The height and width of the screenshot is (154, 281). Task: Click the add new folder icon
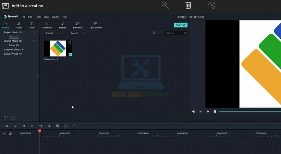click(x=5, y=118)
